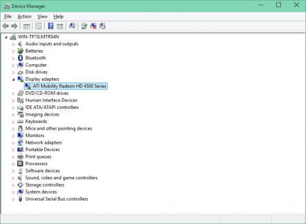
Task: Scan for hardware changes toolbar icon
Action: click(x=72, y=26)
